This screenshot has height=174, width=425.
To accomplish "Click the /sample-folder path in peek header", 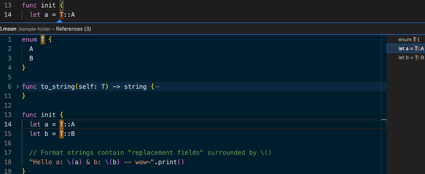I will [34, 29].
